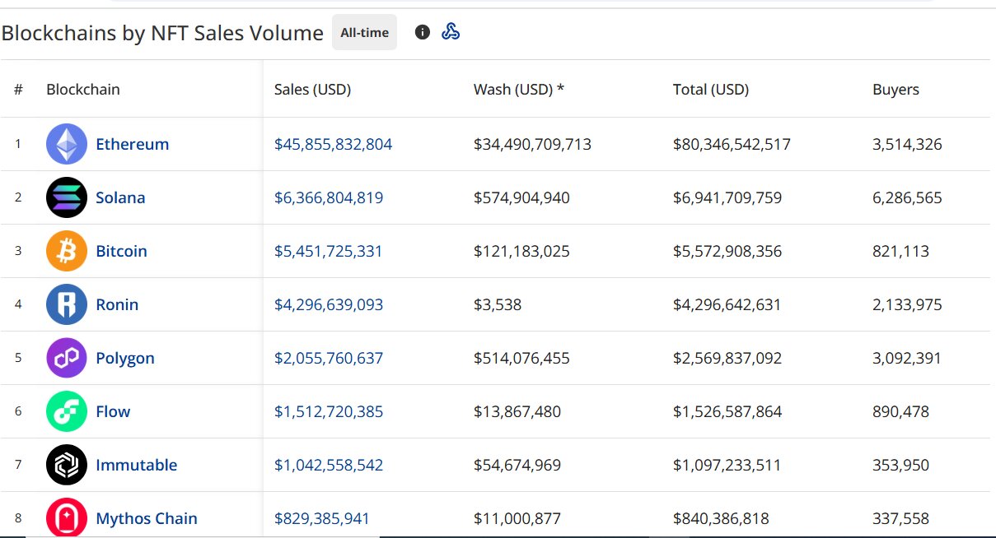Select Polygon wash value $514,076,455
This screenshot has height=538, width=996.
tap(521, 358)
